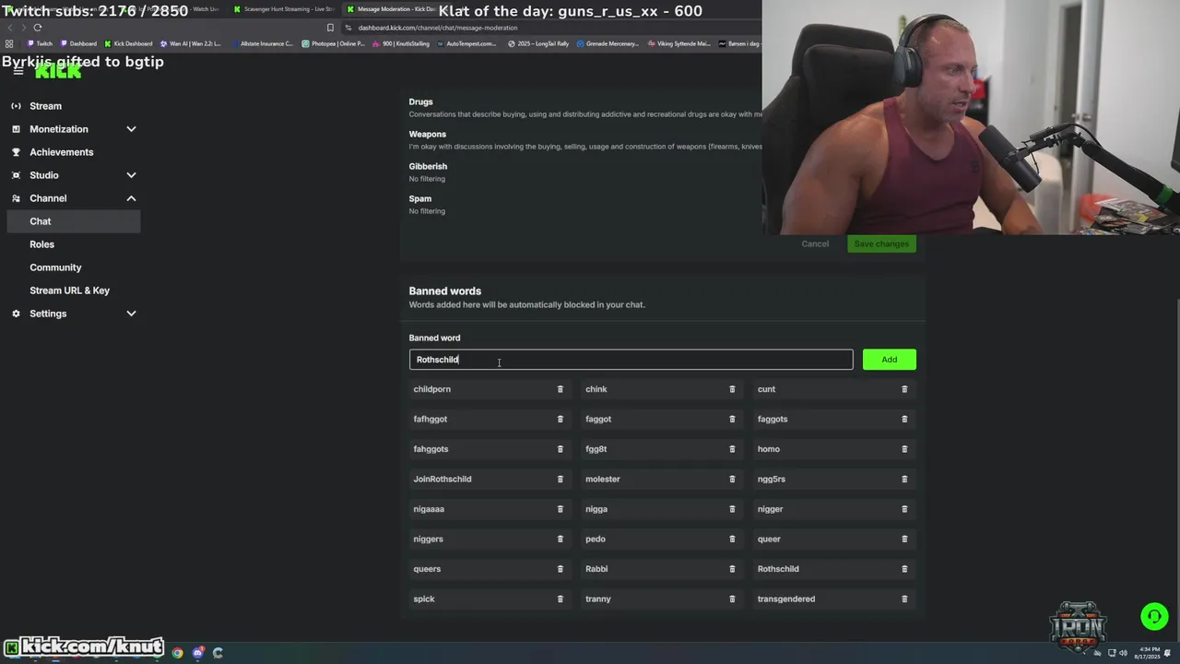Save changes to moderation settings
The height and width of the screenshot is (664, 1180).
pyautogui.click(x=881, y=243)
